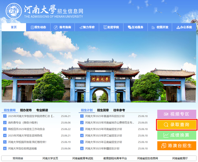Click the 录取查询 magnifier icon
The height and width of the screenshot is (162, 198).
pyautogui.click(x=166, y=125)
